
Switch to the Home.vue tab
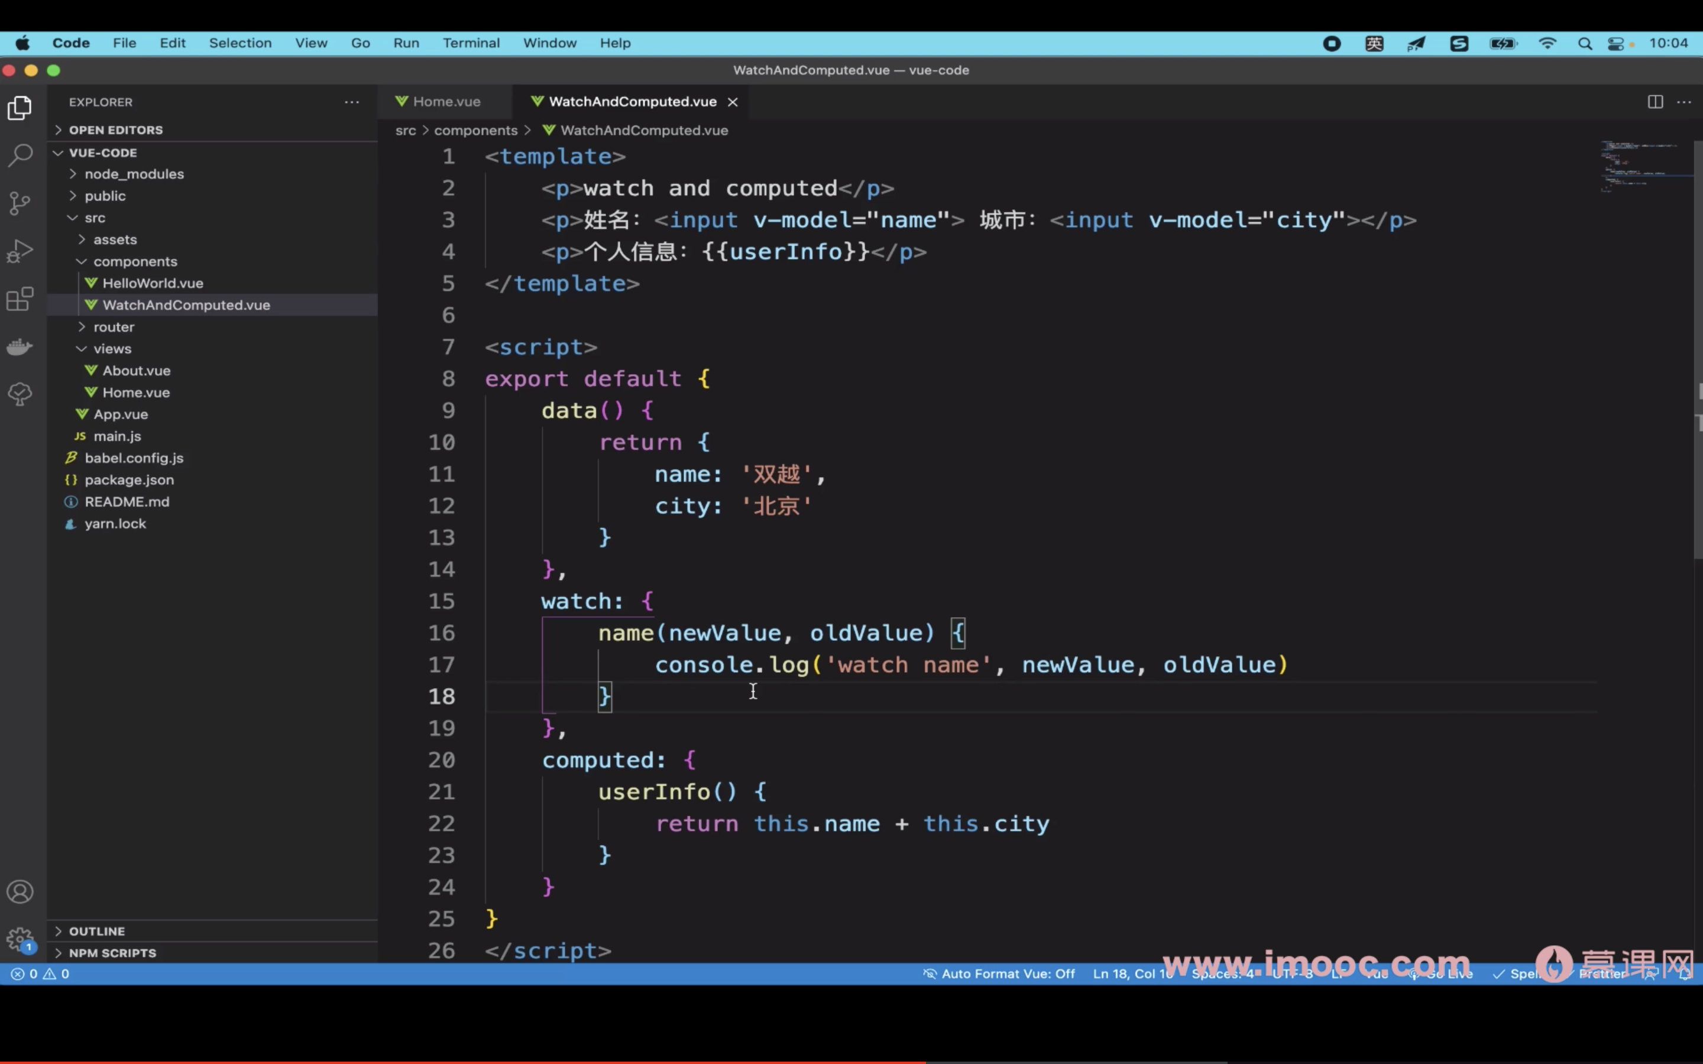(x=446, y=102)
